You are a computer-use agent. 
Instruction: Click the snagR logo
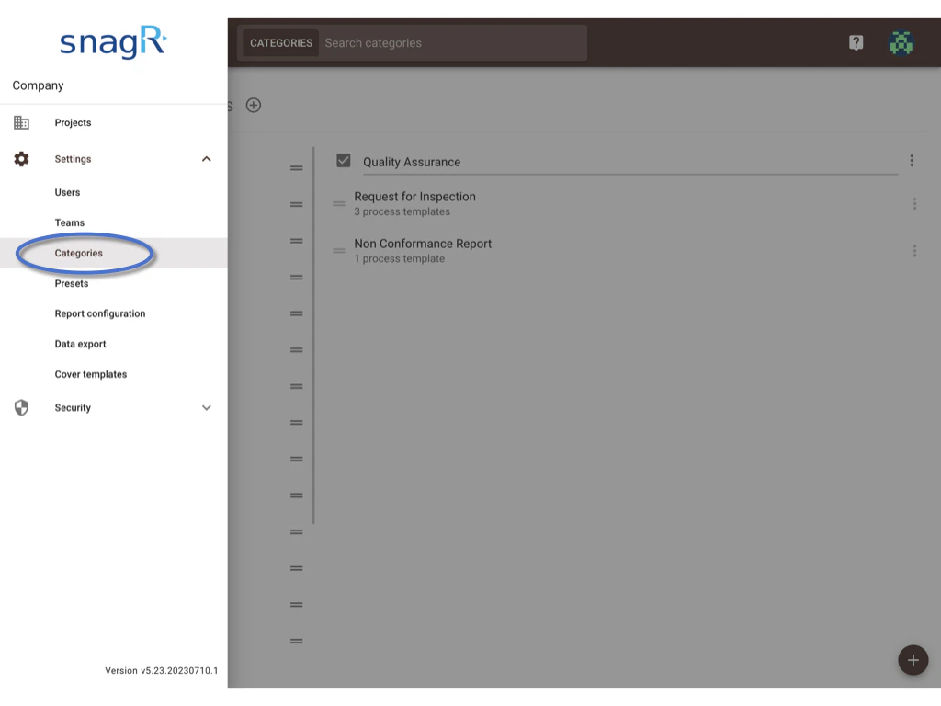pos(112,42)
